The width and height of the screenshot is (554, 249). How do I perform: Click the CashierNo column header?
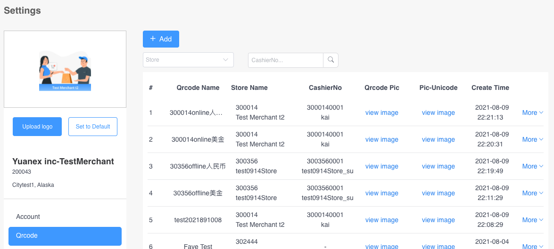click(325, 88)
